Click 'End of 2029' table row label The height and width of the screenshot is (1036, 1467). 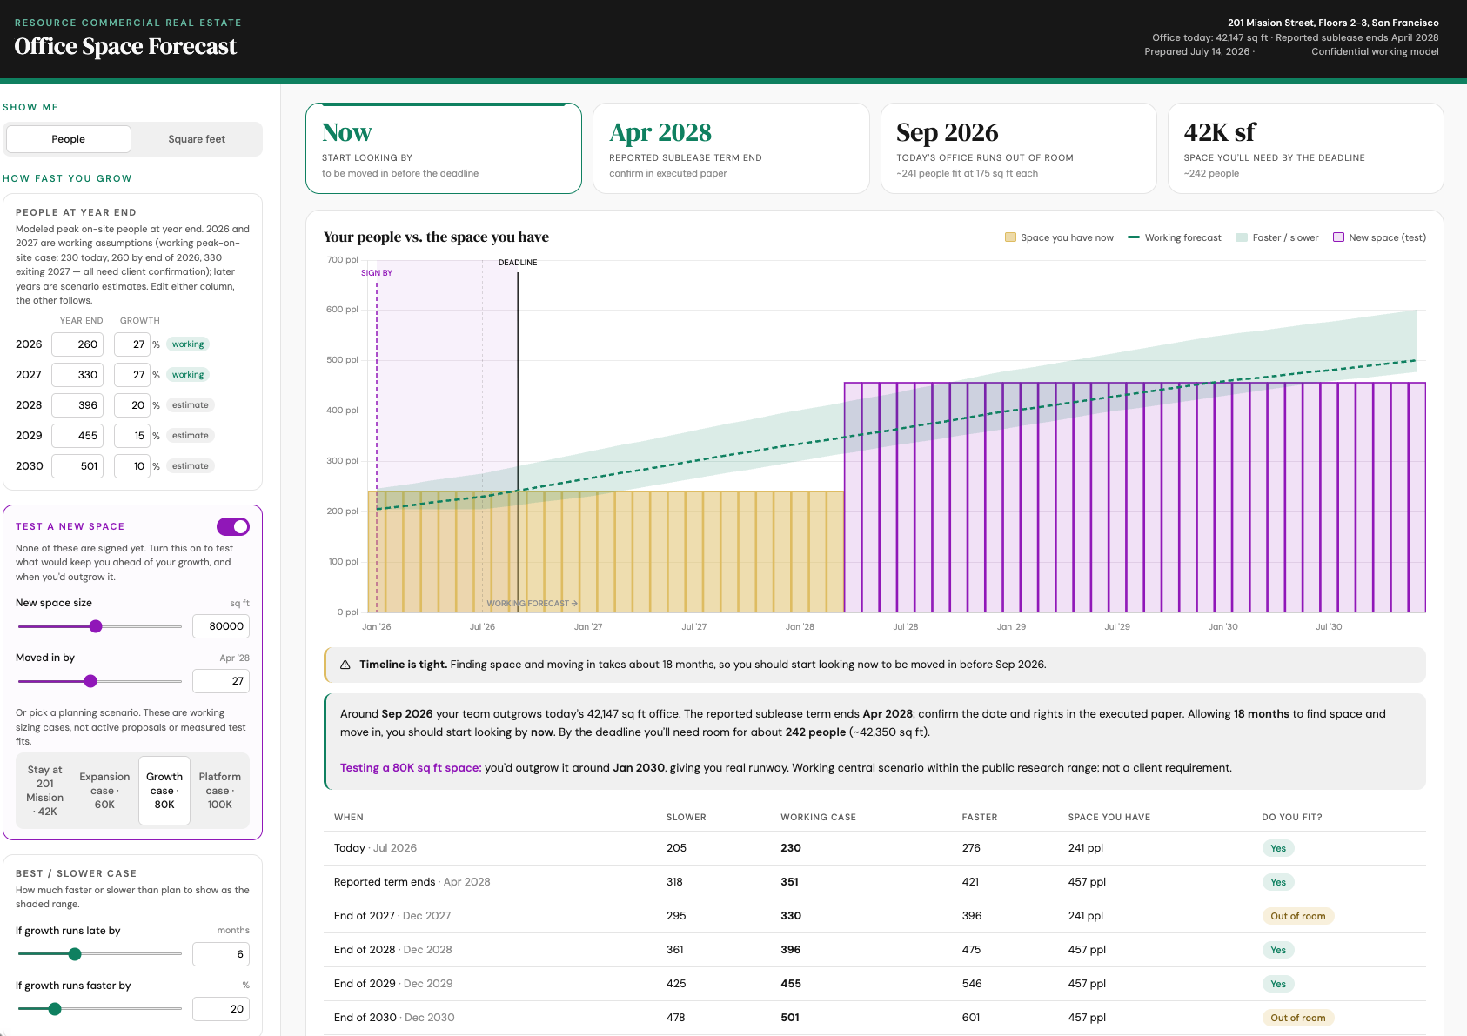click(x=365, y=984)
